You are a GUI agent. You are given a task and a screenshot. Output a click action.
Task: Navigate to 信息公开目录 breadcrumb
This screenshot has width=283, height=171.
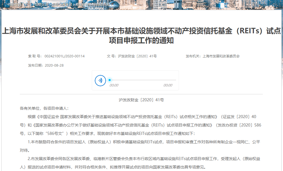tap(62, 4)
